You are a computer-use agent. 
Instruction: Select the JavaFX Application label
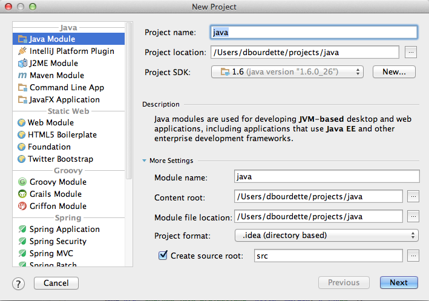coord(65,99)
